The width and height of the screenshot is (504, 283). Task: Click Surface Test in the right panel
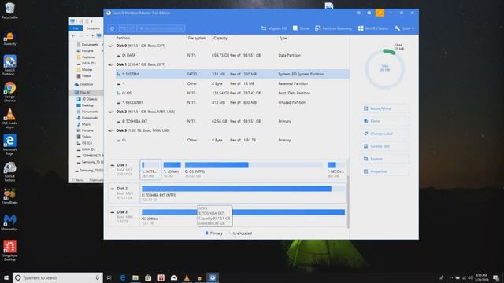tap(385, 146)
